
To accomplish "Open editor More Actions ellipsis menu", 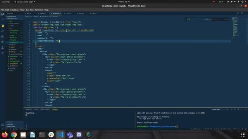I will (x=245, y=14).
